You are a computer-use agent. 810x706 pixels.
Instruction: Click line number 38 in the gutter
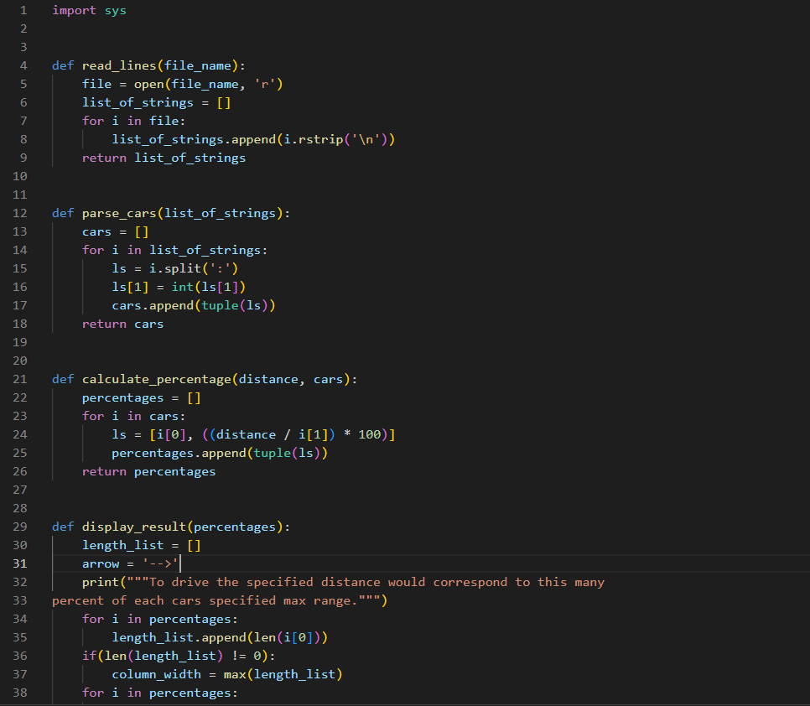(x=20, y=693)
